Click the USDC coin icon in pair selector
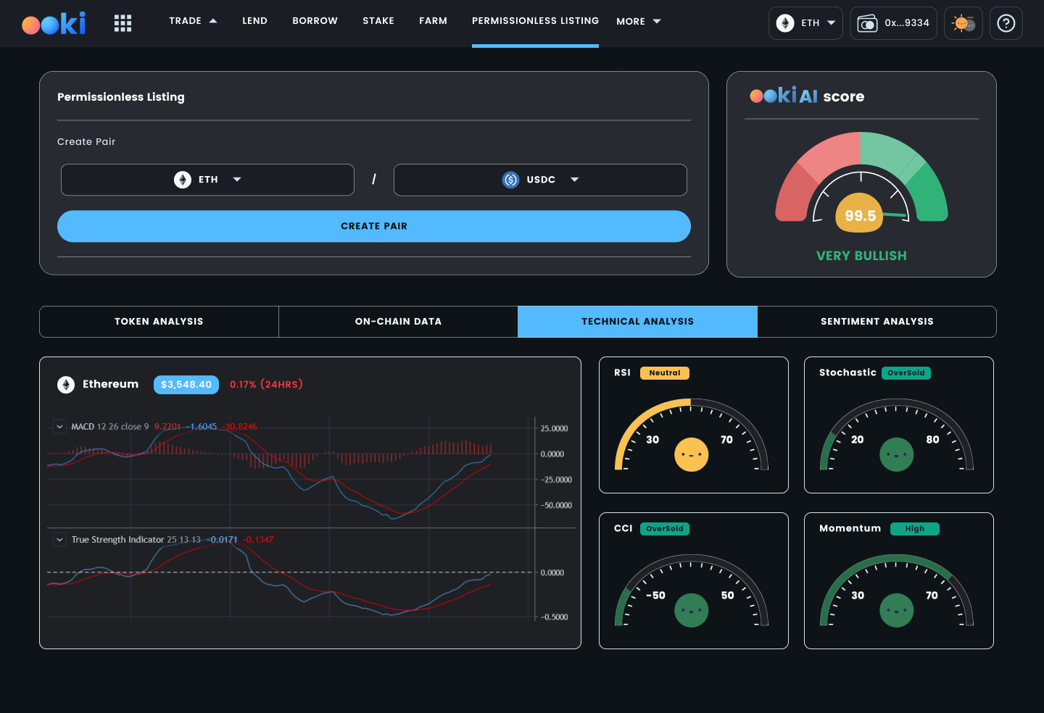1044x713 pixels. [x=511, y=180]
